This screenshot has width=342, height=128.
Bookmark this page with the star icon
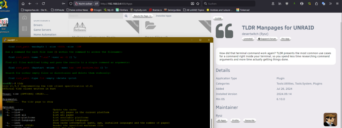[x=198, y=4]
